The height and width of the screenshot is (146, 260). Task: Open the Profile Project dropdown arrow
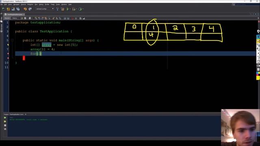[83, 9]
